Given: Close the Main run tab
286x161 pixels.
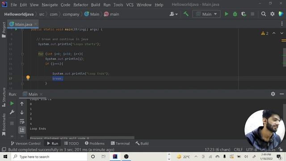Looking at the screenshot, I should tap(41, 94).
